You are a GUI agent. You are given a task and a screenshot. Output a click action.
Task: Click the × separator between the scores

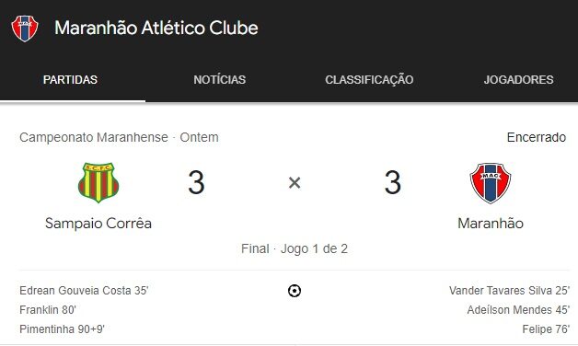pos(295,182)
